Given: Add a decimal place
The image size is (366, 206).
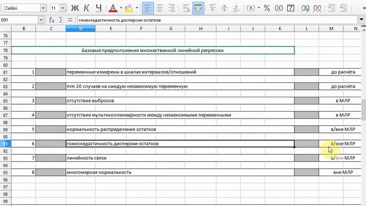Looking at the screenshot, I should tap(305, 8).
